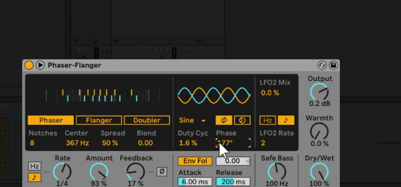Open the Sine waveform dropdown
Image resolution: width=401 pixels, height=187 pixels.
pyautogui.click(x=192, y=120)
